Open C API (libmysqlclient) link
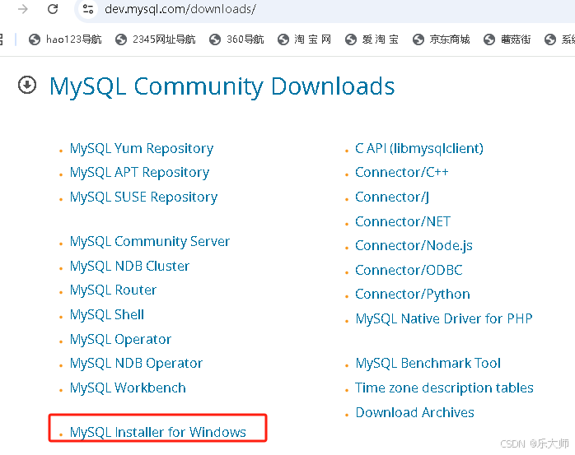 click(x=419, y=149)
